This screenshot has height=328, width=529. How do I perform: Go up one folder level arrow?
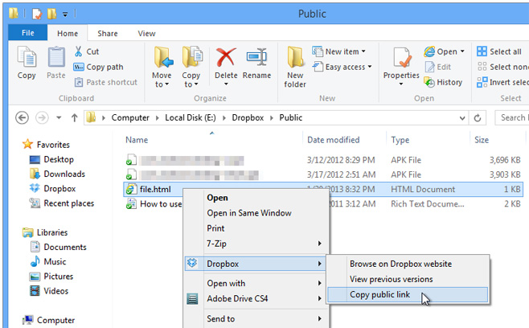(74, 117)
